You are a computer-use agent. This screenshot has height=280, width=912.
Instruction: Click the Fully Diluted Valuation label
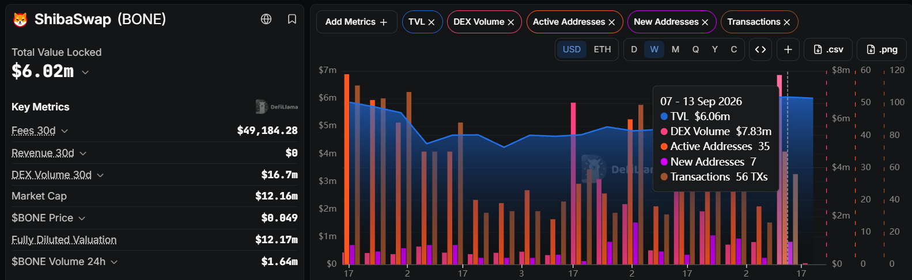(x=64, y=240)
